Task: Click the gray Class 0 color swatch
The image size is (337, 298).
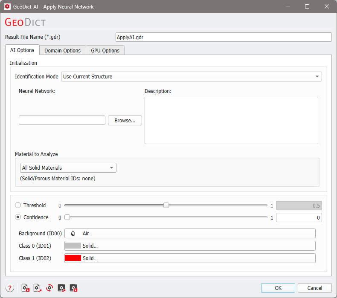Action: point(73,246)
